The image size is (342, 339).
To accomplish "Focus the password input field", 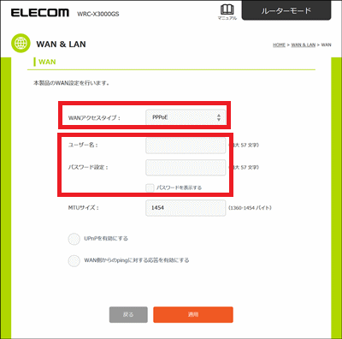I will (186, 167).
